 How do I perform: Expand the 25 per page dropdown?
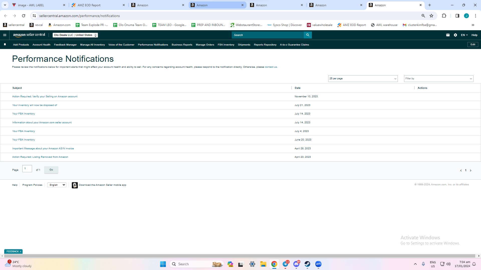click(363, 78)
